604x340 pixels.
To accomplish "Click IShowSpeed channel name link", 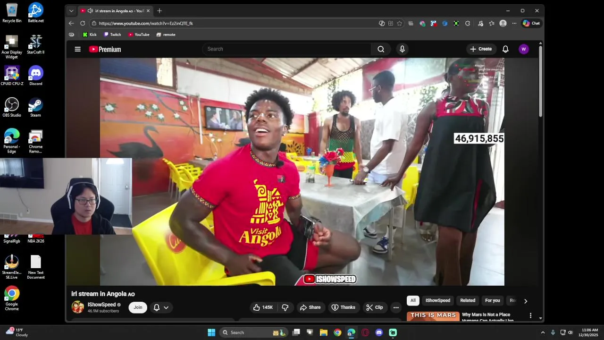I will (x=101, y=305).
